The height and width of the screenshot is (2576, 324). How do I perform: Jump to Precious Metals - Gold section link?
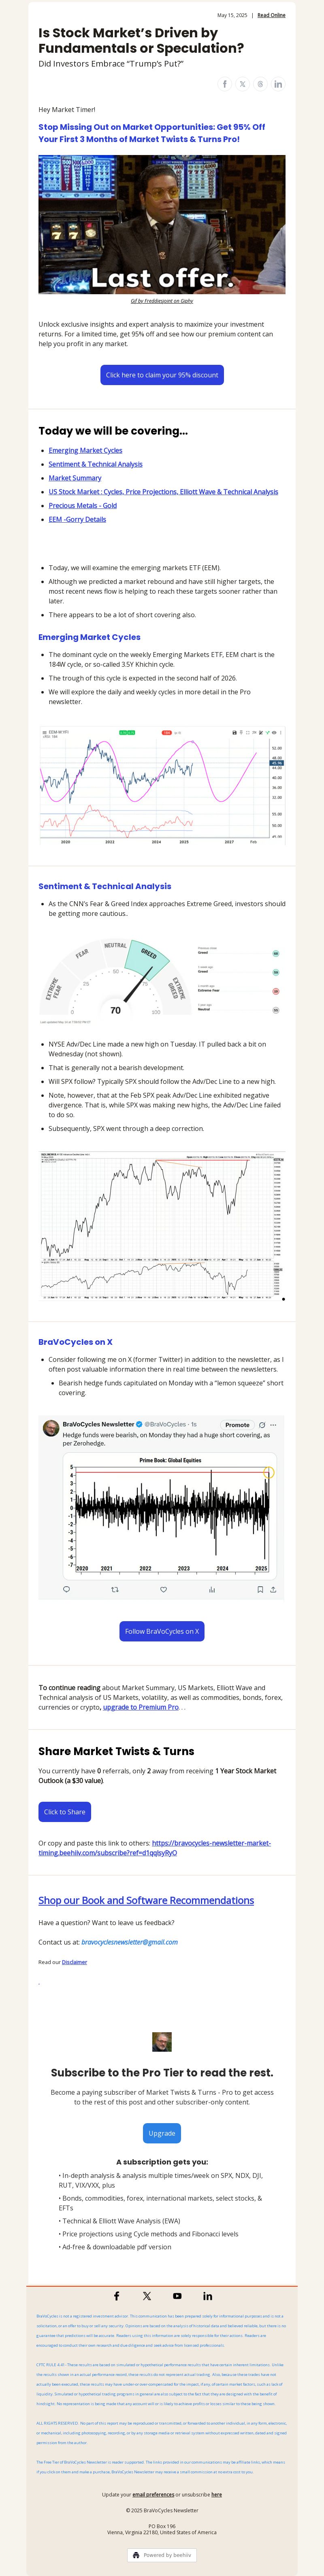(x=83, y=505)
